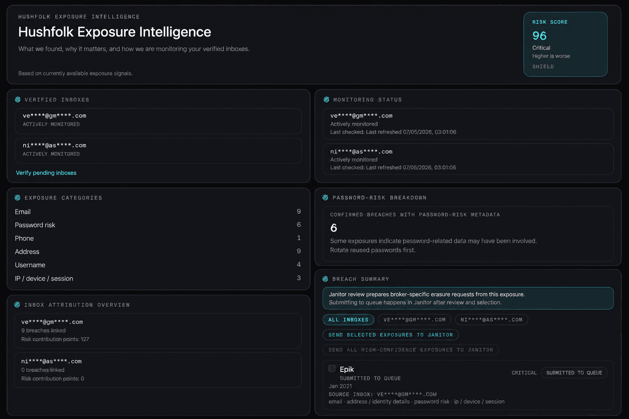
Task: Click the Phone exposure category row
Action: [x=158, y=238]
